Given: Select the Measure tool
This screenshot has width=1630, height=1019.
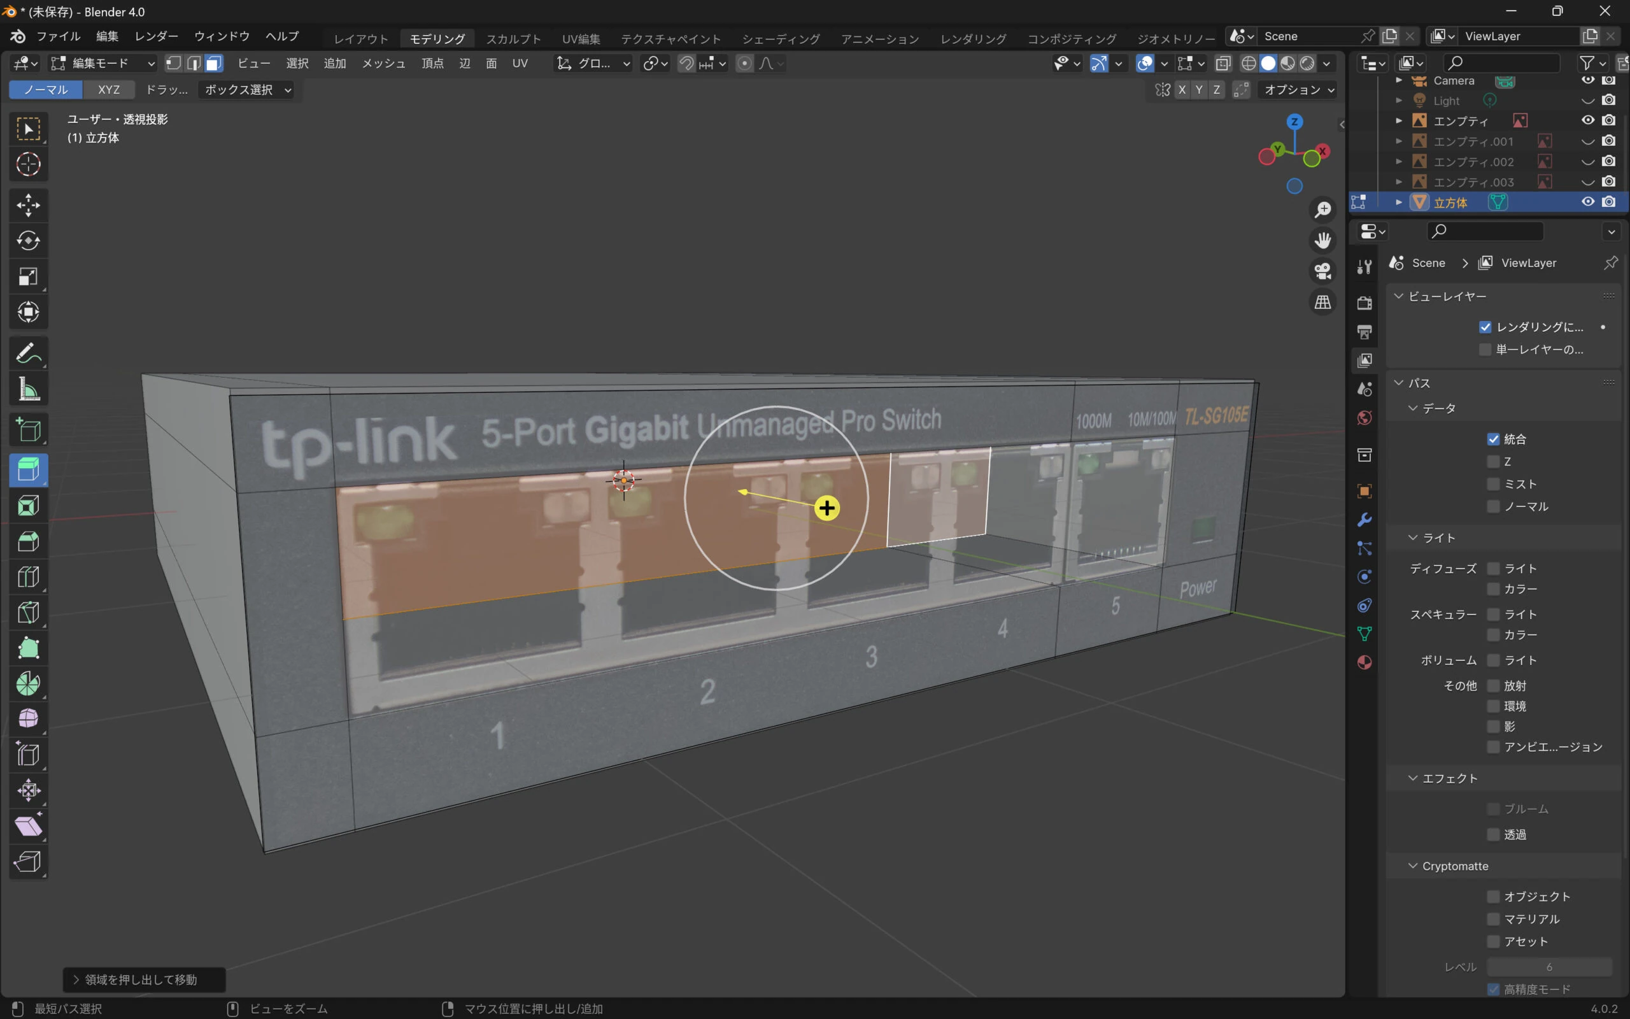Looking at the screenshot, I should click(27, 389).
